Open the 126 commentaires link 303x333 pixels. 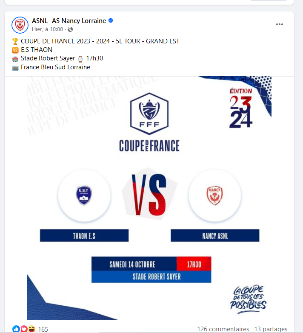(223, 329)
